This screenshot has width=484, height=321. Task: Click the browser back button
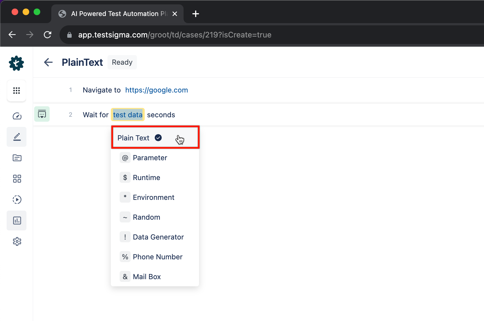point(12,35)
